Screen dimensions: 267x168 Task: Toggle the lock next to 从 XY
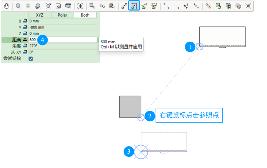(x=25, y=52)
